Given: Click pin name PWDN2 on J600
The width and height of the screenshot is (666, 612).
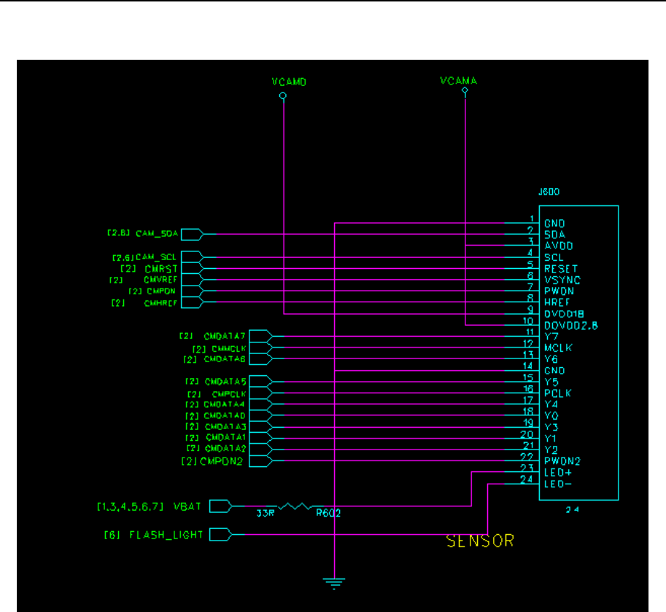Looking at the screenshot, I should tap(562, 461).
